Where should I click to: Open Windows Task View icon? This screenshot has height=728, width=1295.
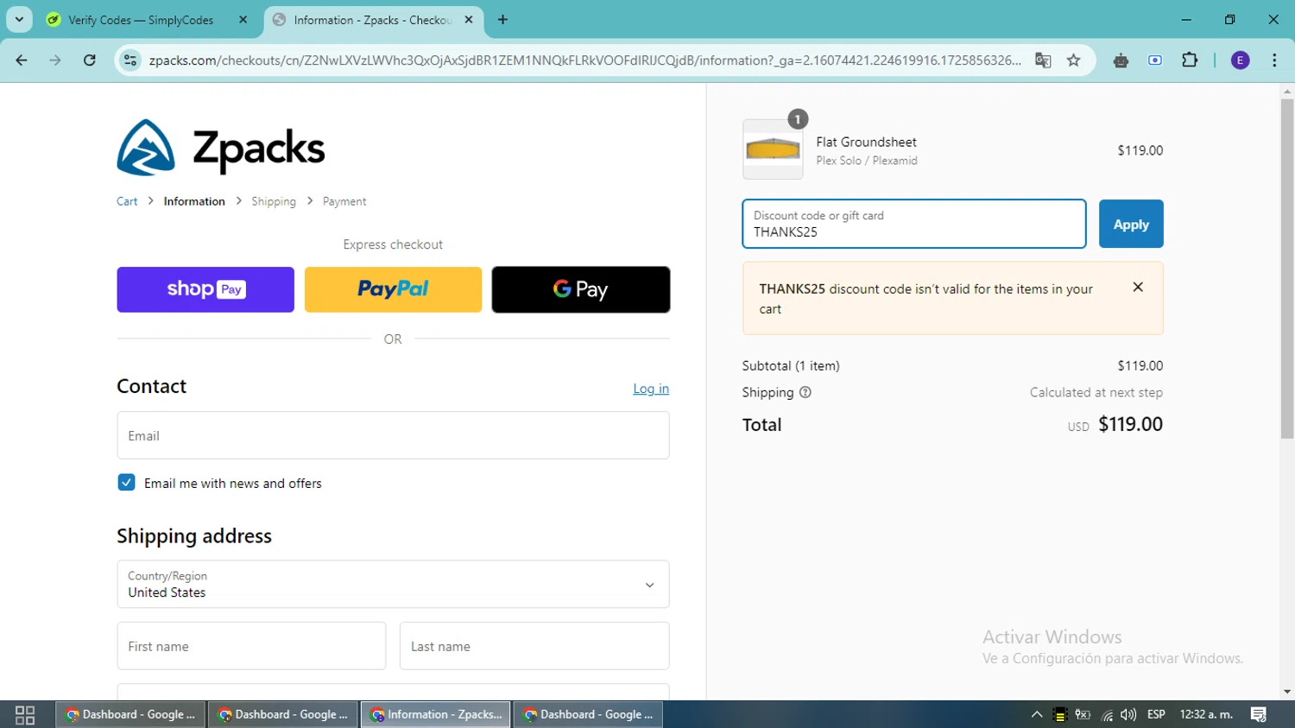(x=25, y=714)
